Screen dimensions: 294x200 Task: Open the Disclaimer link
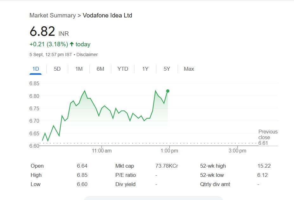(87, 55)
